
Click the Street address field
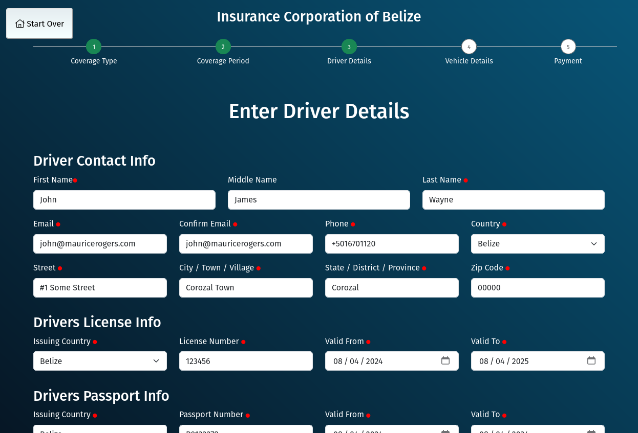point(100,288)
